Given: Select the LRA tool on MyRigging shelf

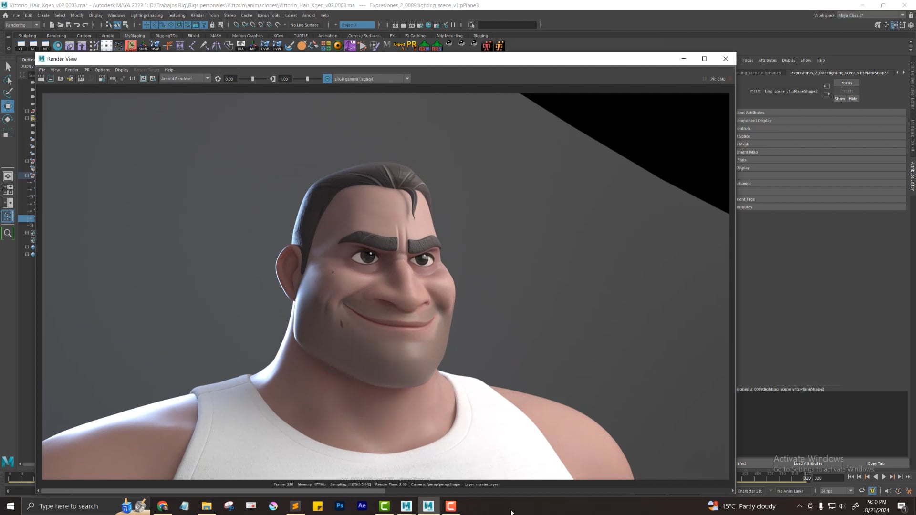Looking at the screenshot, I should click(240, 46).
